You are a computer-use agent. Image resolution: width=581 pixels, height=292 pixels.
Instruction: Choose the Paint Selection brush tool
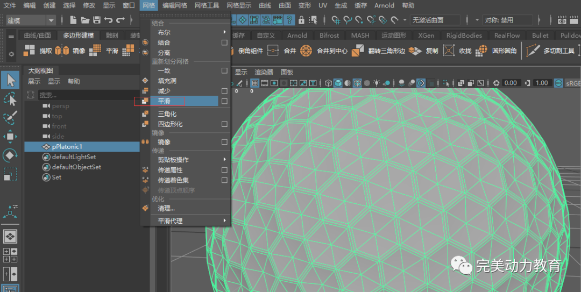click(10, 118)
